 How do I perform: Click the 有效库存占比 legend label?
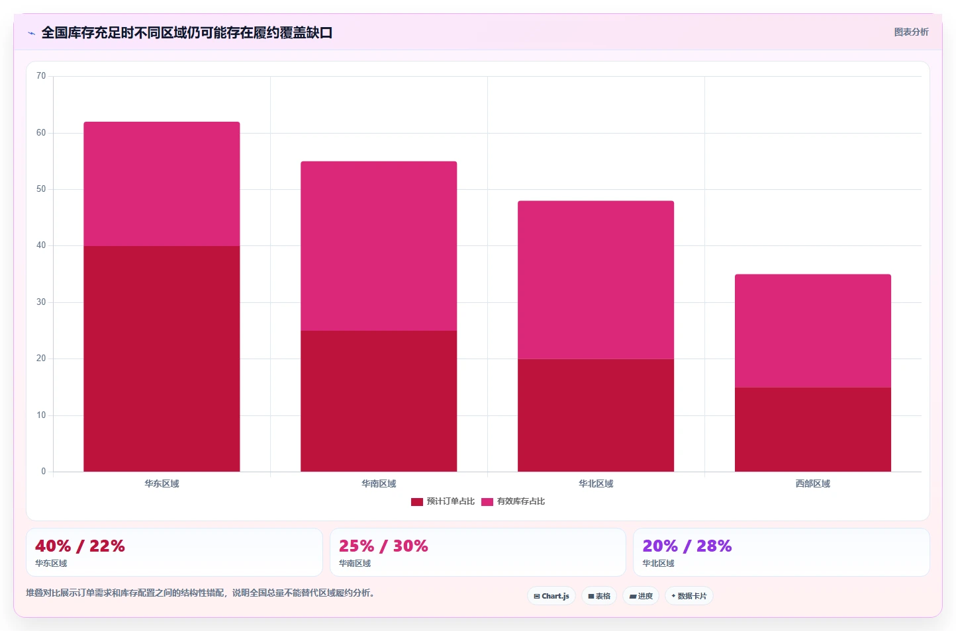pos(521,501)
